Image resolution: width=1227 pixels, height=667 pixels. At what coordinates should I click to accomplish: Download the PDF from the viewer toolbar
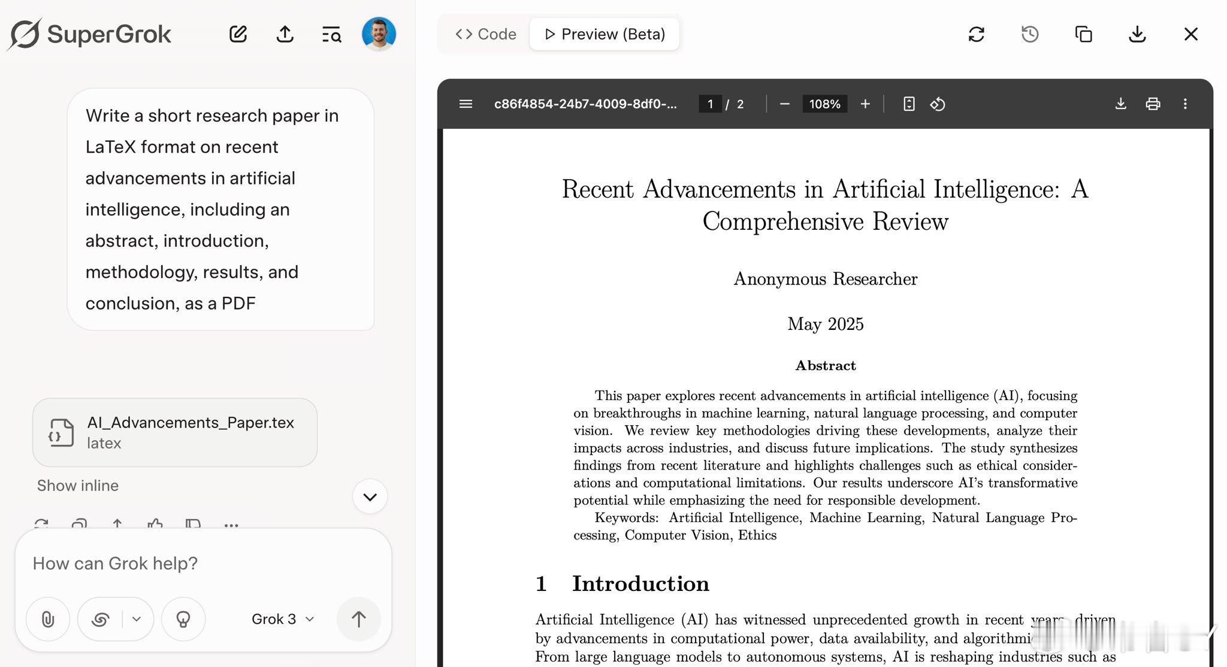point(1121,104)
